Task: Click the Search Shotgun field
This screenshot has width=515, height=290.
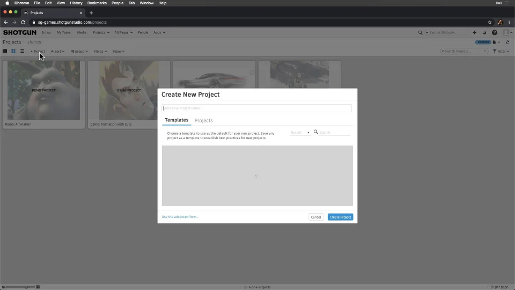Action: [447, 33]
